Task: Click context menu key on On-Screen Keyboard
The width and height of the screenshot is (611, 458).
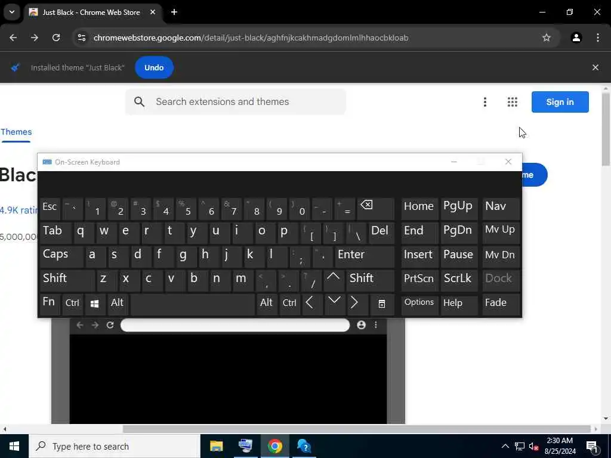Action: [x=382, y=304]
